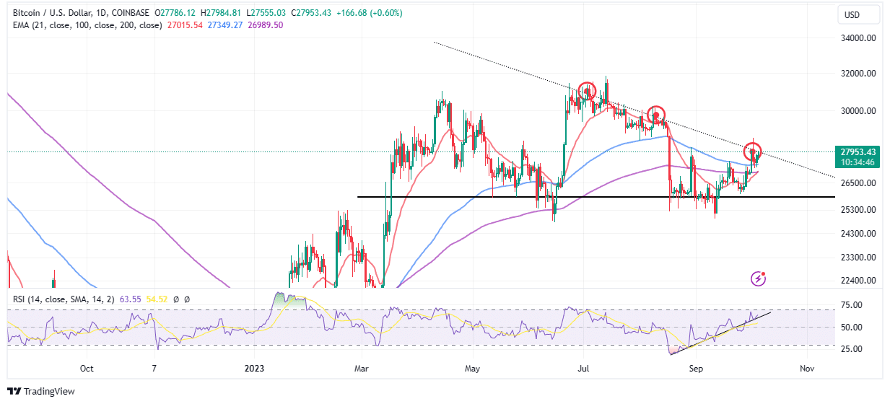This screenshot has width=890, height=404.
Task: Click the blue EMA value 27349.27
Action: 224,25
